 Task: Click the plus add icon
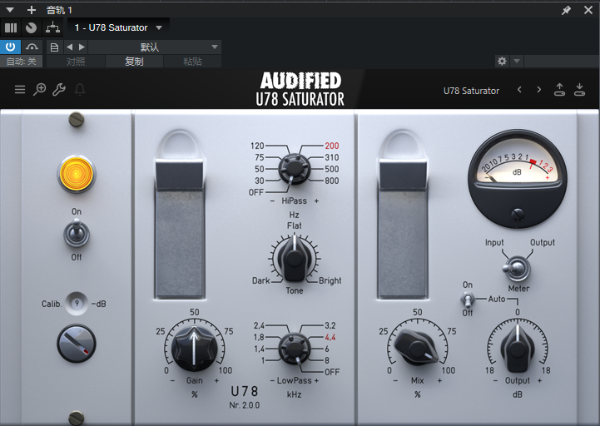[x=32, y=10]
